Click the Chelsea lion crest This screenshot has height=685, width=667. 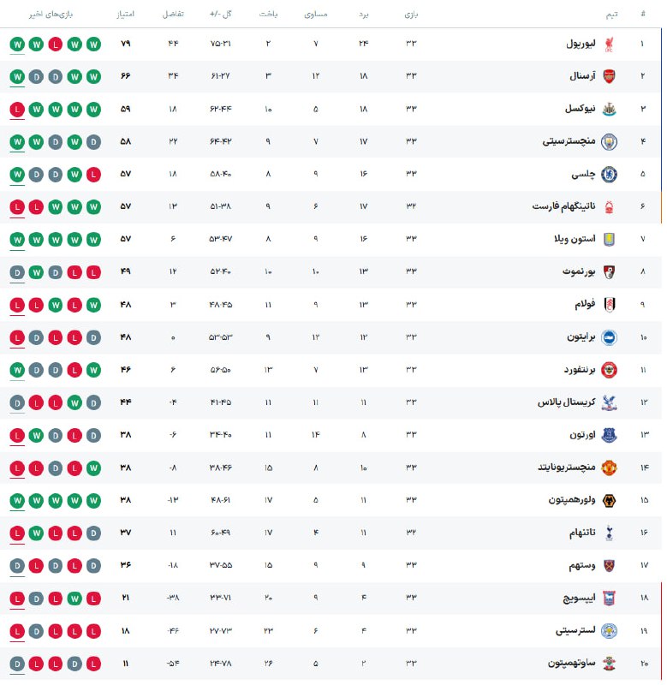pos(609,174)
